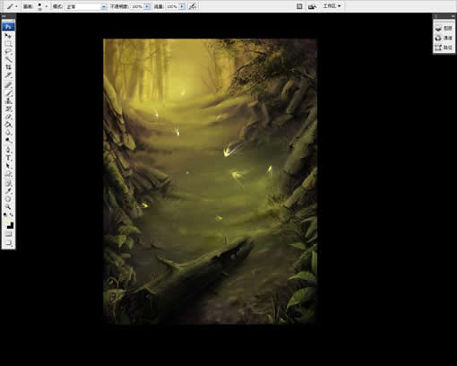Select the Hand tool
This screenshot has width=457, height=366.
(8, 199)
